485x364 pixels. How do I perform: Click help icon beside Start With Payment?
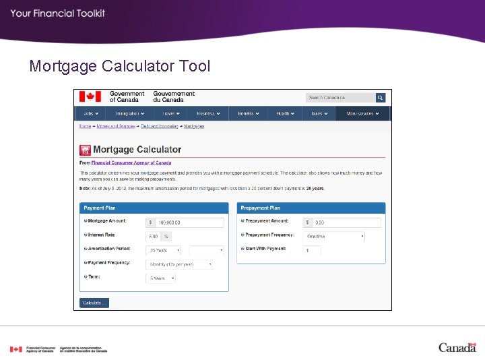click(x=243, y=249)
